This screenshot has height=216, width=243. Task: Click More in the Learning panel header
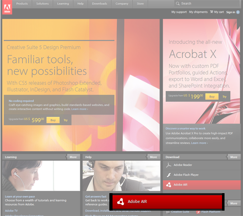click(x=73, y=157)
